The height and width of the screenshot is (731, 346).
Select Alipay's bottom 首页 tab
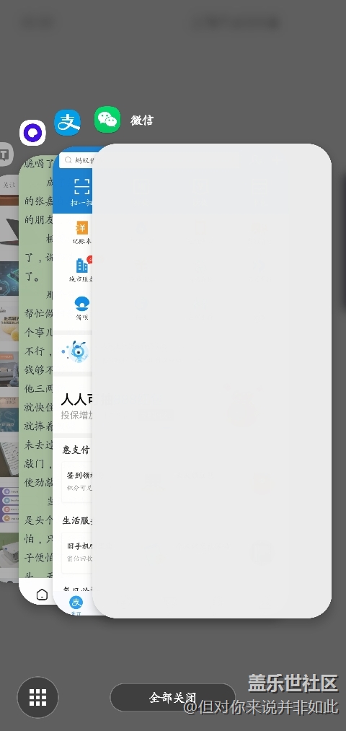76,605
